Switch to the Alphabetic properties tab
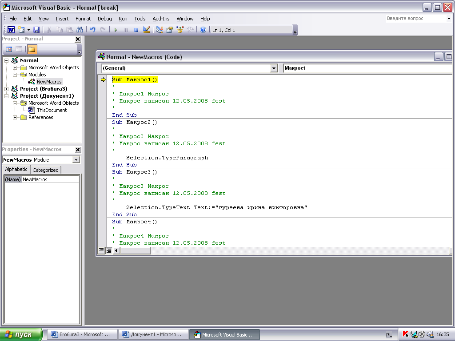This screenshot has height=341, width=455. pos(16,169)
